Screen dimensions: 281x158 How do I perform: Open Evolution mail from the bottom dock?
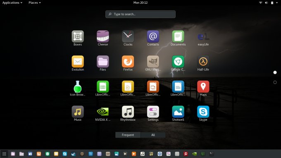56,154
